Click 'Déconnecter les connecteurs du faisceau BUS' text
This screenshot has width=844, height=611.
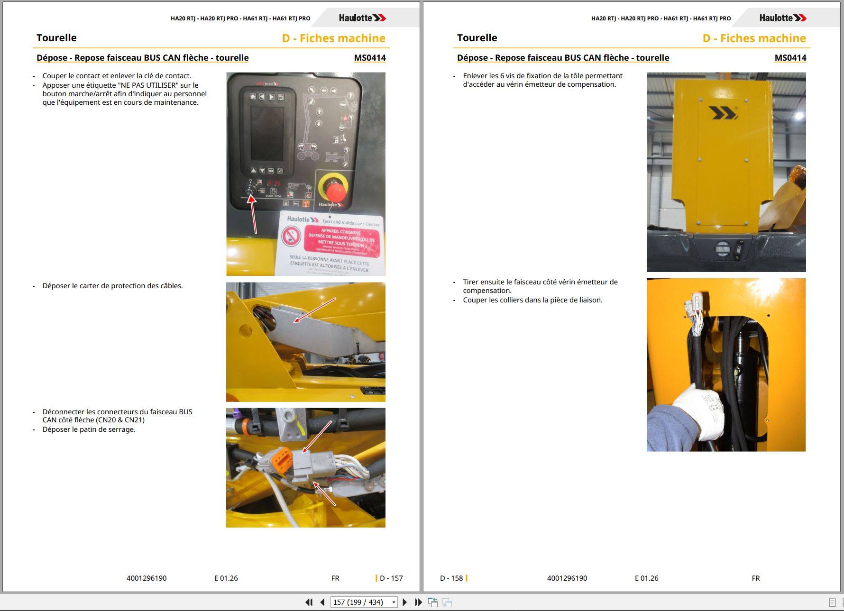118,416
